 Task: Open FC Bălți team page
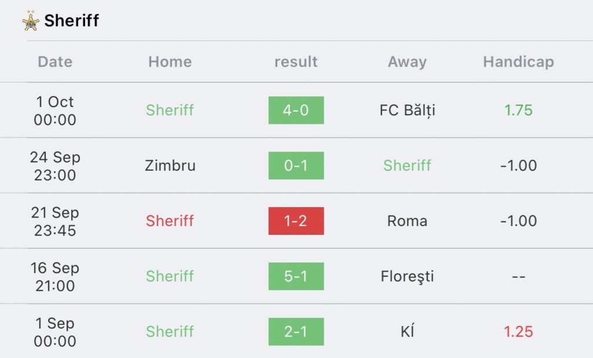(407, 110)
